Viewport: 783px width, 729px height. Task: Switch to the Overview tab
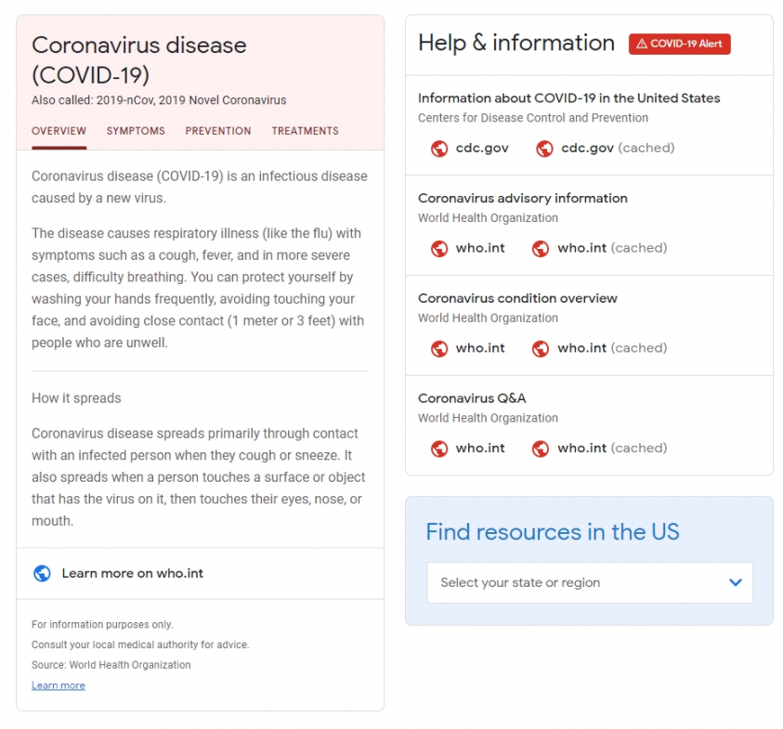click(x=59, y=131)
